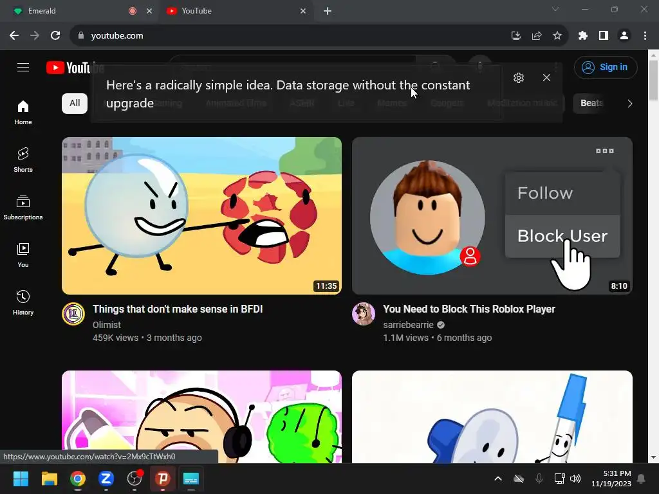Toggle Chrome side panel
The height and width of the screenshot is (494, 659).
pos(604,36)
